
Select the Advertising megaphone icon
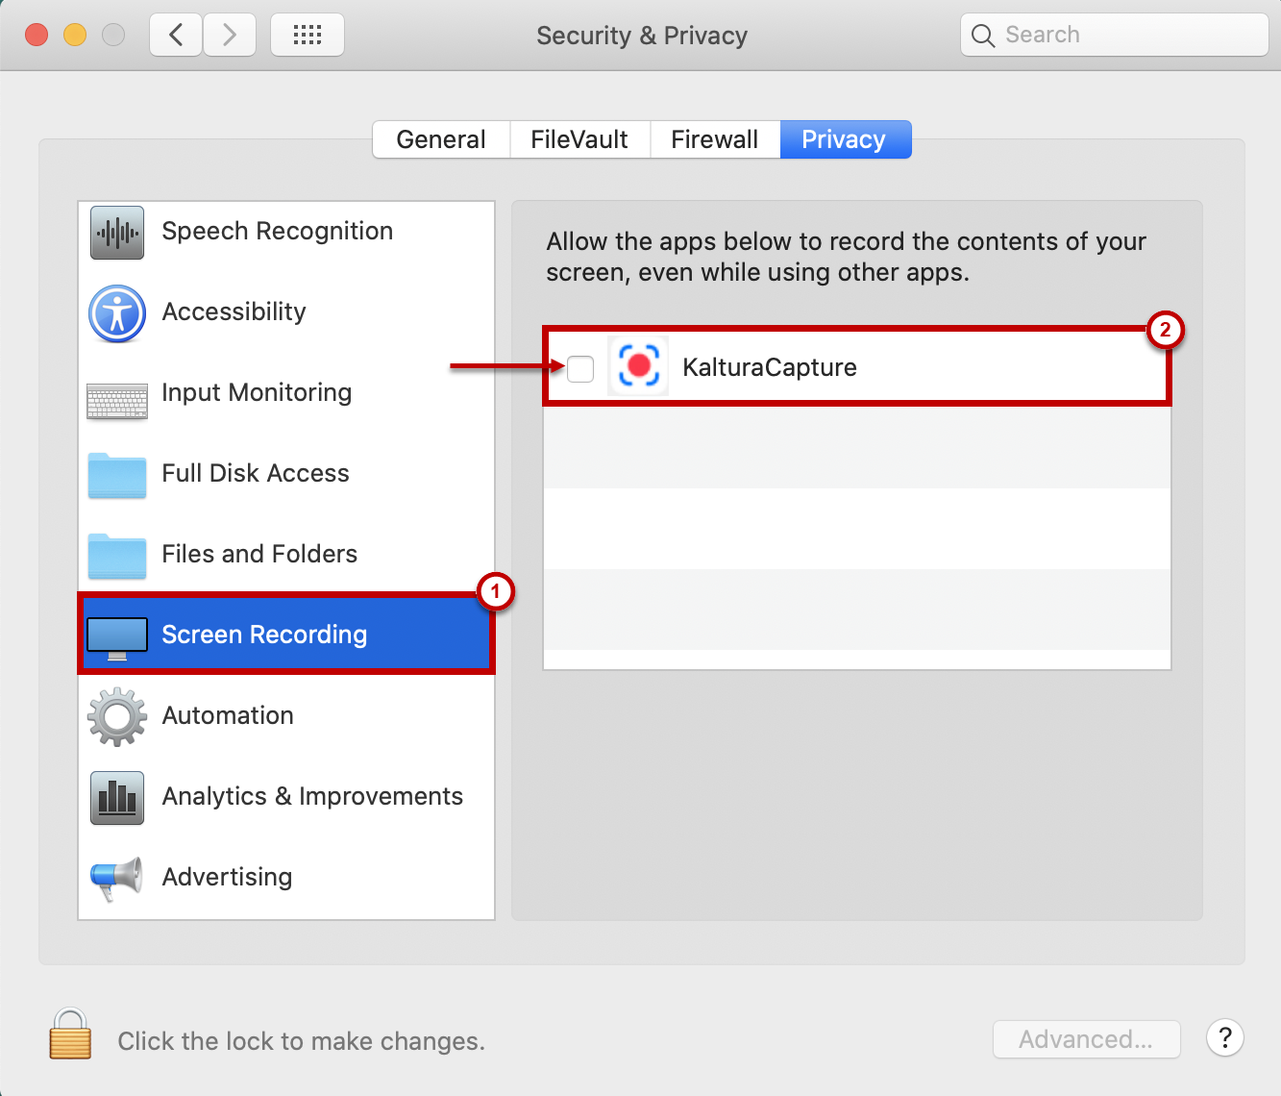coord(117,879)
